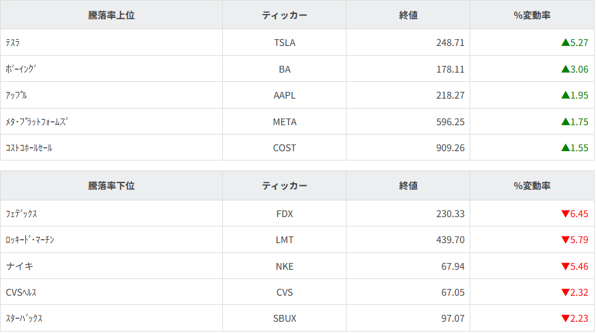
Task: Click the green up arrow for Tesla
Action: click(565, 43)
